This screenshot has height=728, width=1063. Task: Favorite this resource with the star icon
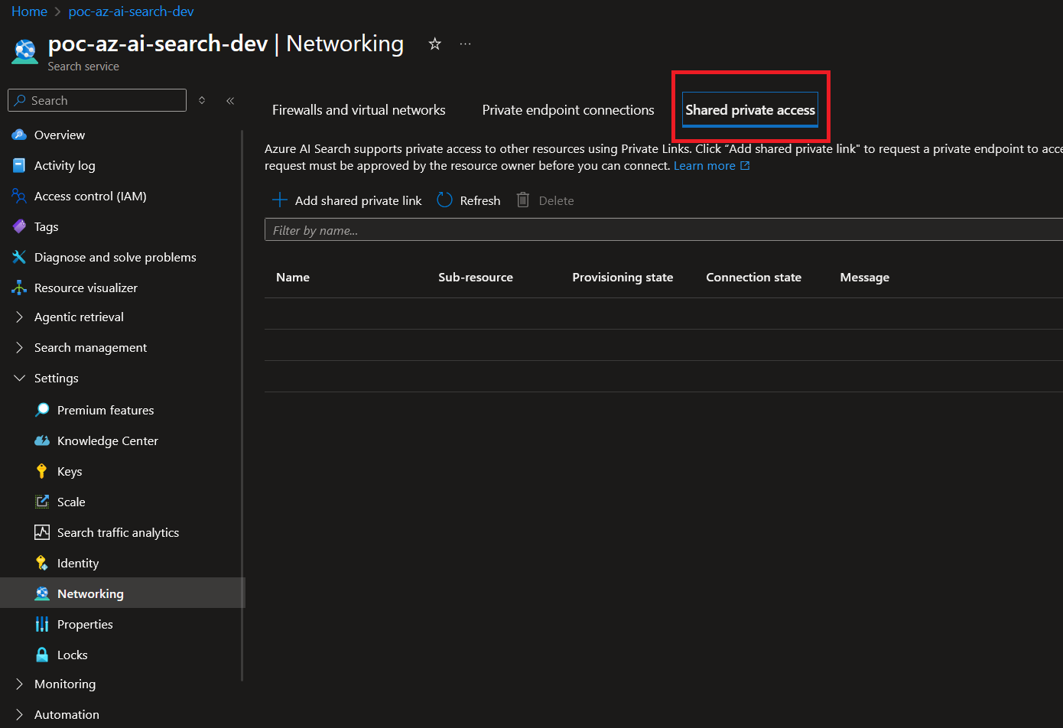tap(435, 44)
